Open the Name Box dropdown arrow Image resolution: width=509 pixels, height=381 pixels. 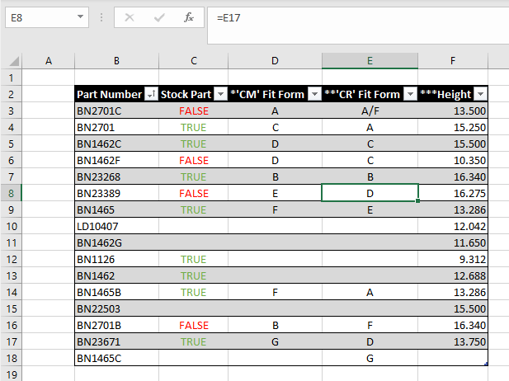(80, 16)
